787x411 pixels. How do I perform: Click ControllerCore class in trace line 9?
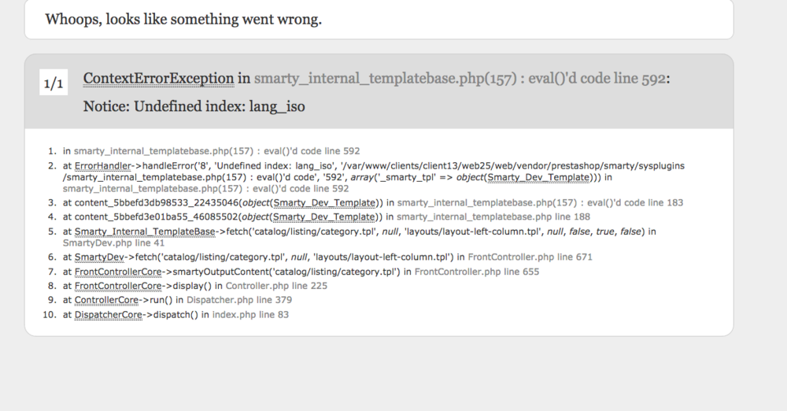coord(106,300)
